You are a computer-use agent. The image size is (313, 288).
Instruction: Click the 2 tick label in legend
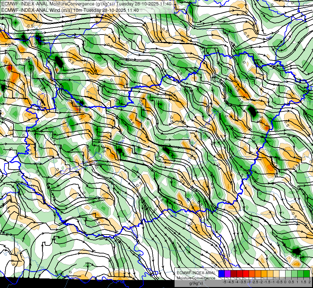pos(309,282)
